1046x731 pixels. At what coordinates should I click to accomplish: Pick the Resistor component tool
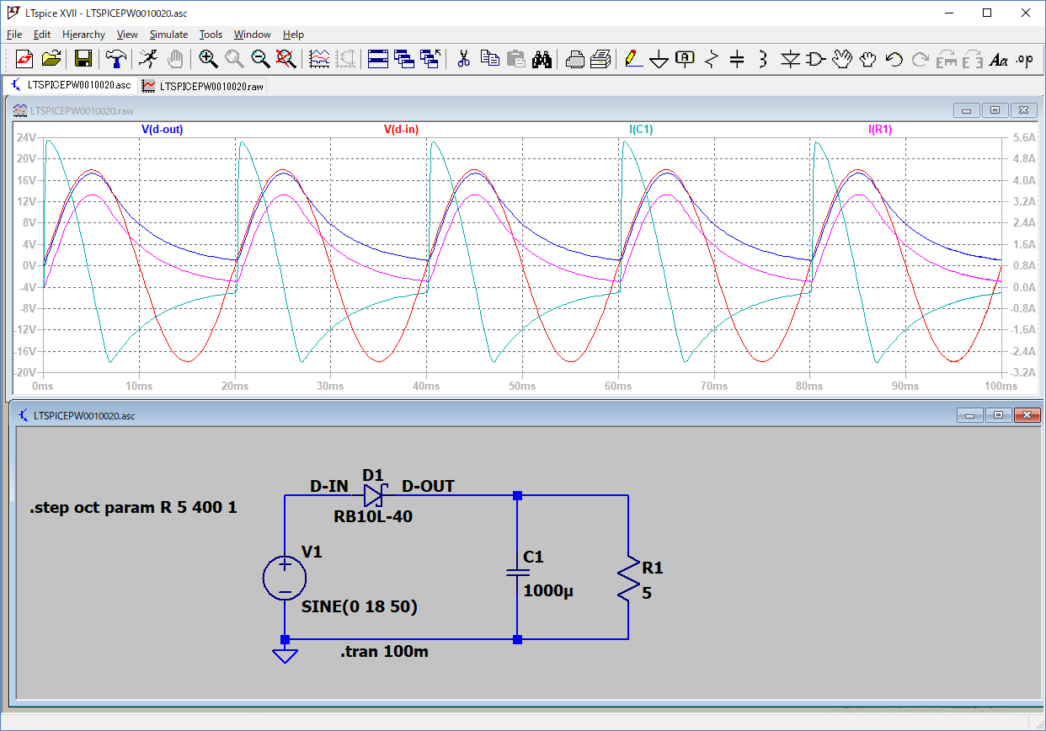[712, 59]
